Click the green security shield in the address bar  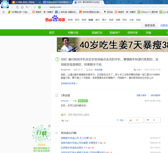(39, 7)
